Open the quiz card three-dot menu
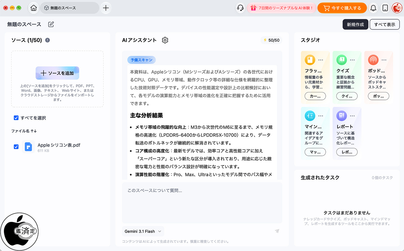 coord(352,60)
